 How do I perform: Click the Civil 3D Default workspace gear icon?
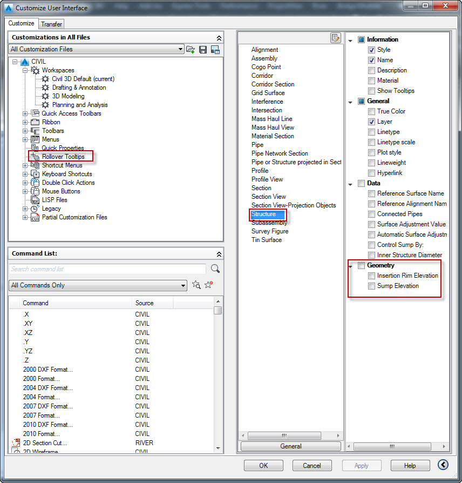coord(45,79)
